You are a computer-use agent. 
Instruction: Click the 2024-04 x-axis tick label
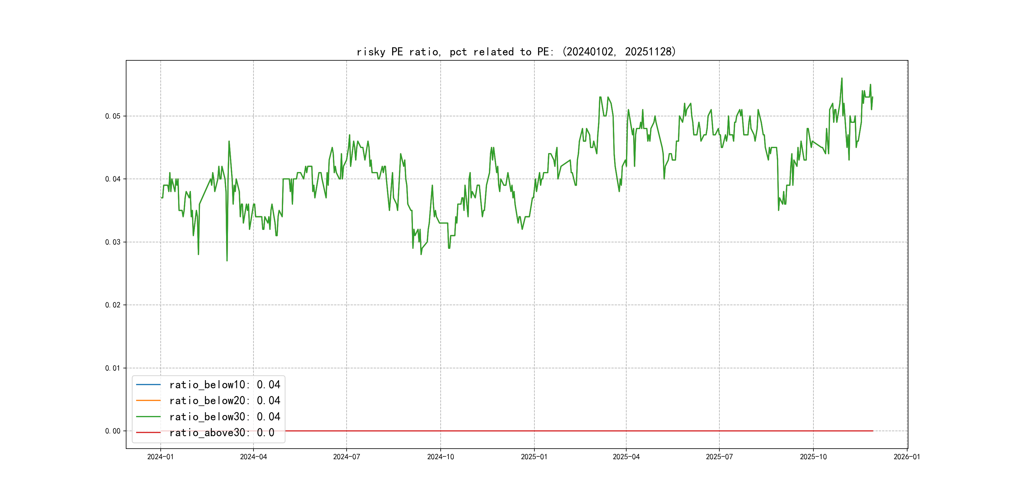point(253,457)
